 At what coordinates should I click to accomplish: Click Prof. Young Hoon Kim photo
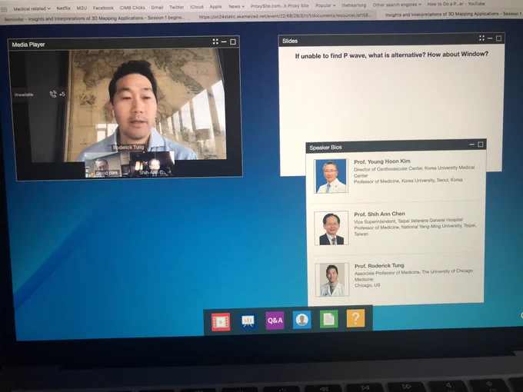coord(331,176)
